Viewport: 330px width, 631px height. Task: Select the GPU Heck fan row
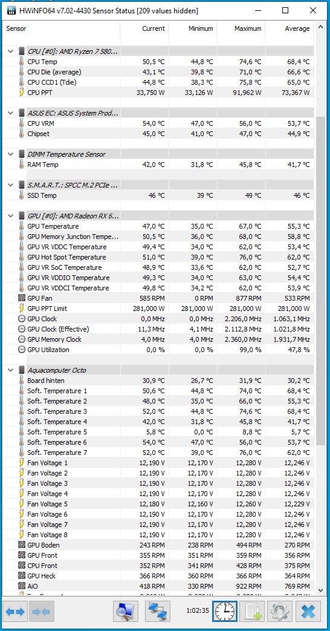pyautogui.click(x=158, y=576)
